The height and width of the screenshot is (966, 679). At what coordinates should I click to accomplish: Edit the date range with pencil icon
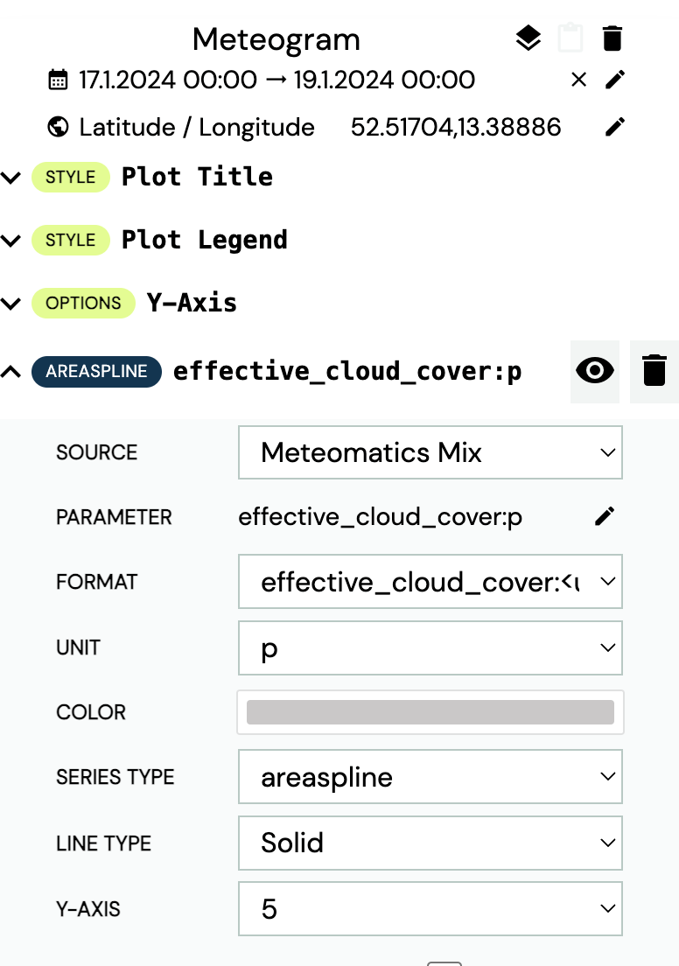[615, 80]
